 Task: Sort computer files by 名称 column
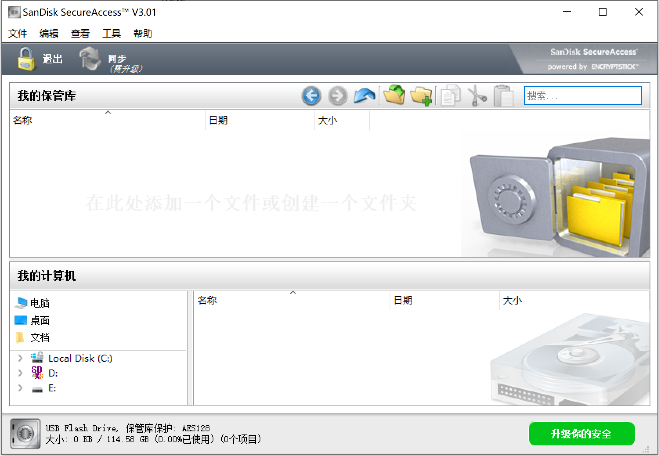point(292,300)
